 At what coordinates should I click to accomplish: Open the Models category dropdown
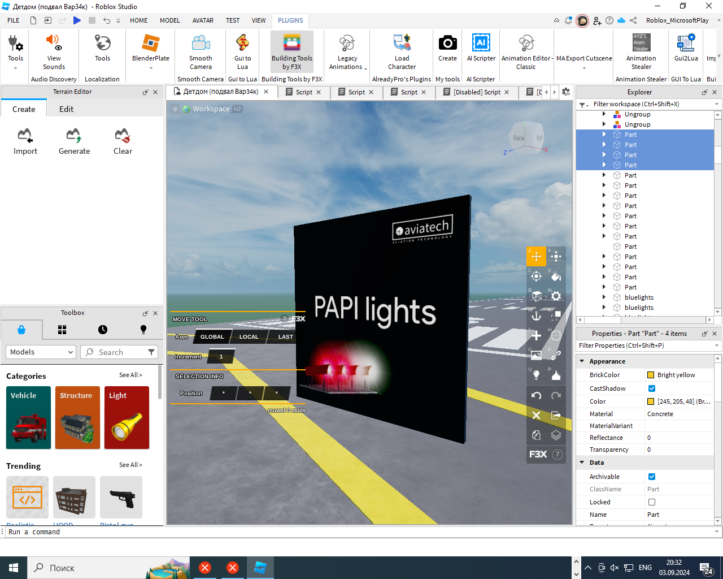pos(41,352)
